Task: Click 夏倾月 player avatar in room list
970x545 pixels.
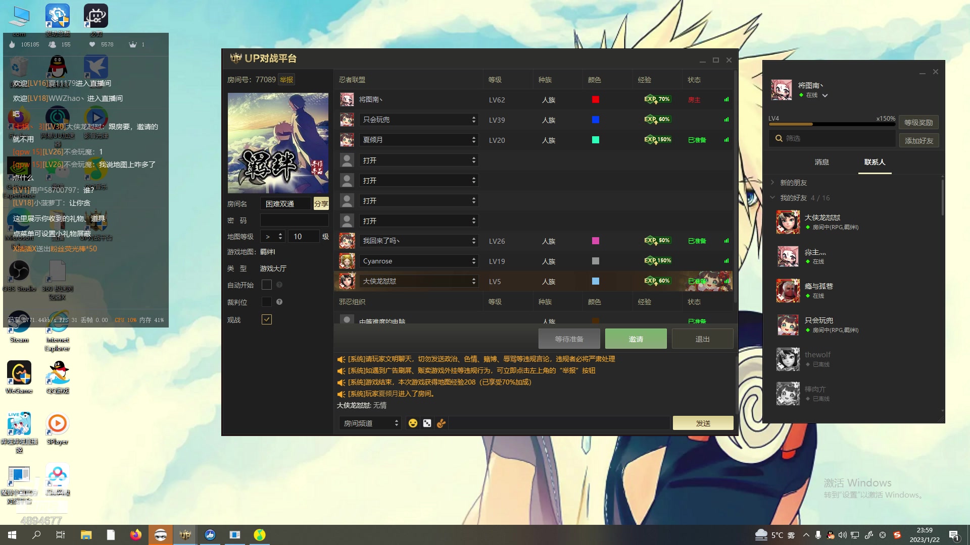Action: pyautogui.click(x=347, y=140)
